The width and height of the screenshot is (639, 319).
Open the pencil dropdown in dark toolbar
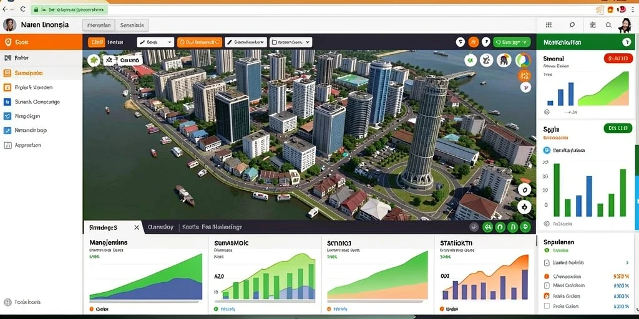(246, 42)
